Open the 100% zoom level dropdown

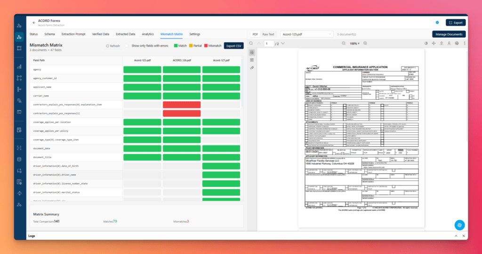(354, 44)
